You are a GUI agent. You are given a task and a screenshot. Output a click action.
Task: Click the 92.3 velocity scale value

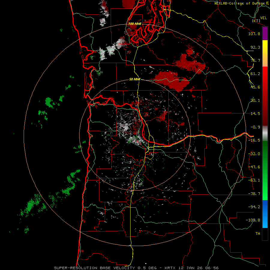[x=255, y=47]
